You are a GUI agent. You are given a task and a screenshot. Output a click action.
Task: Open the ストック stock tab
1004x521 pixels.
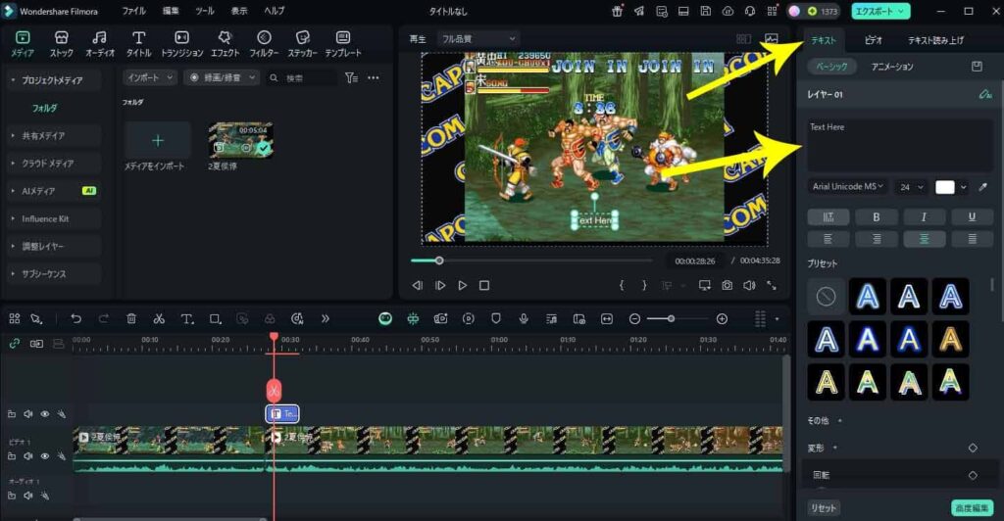pos(62,44)
